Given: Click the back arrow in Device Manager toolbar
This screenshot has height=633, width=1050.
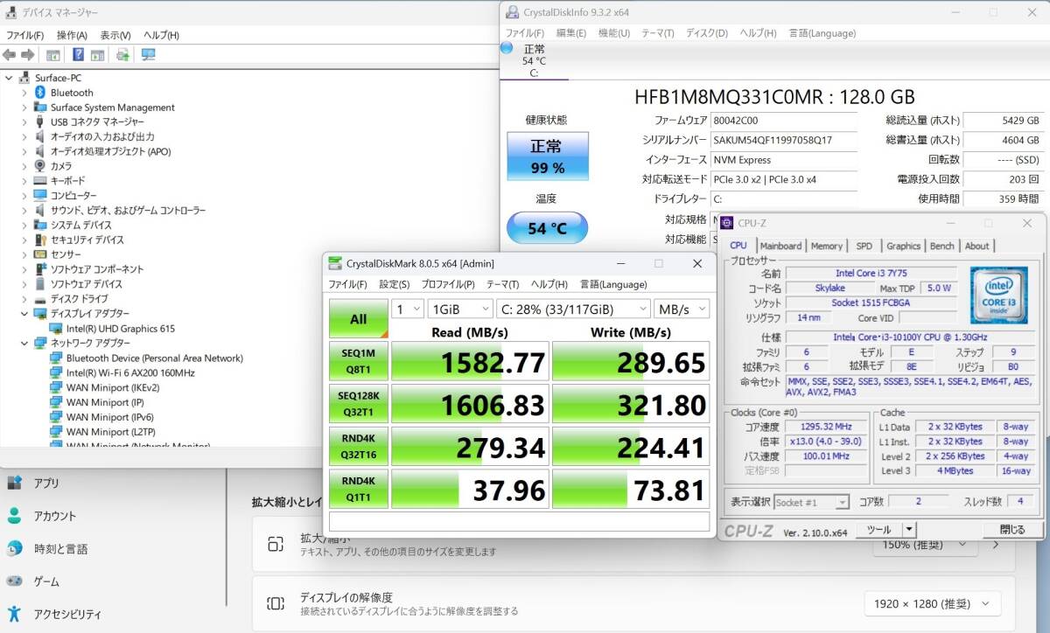Looking at the screenshot, I should coord(10,54).
